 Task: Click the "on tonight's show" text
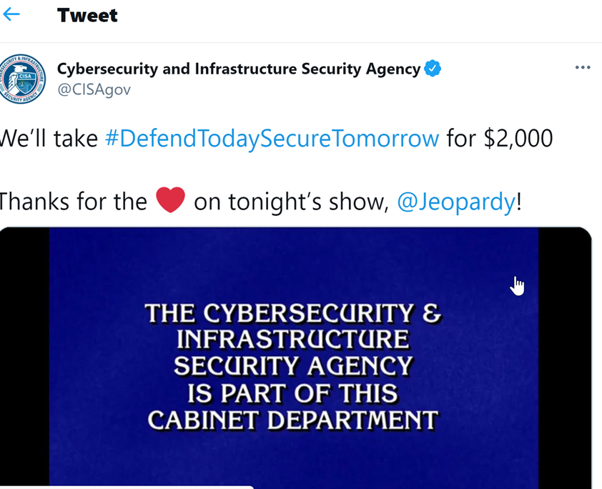(290, 202)
